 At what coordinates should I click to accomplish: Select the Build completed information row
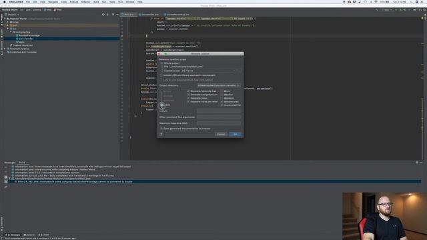coord(64,175)
